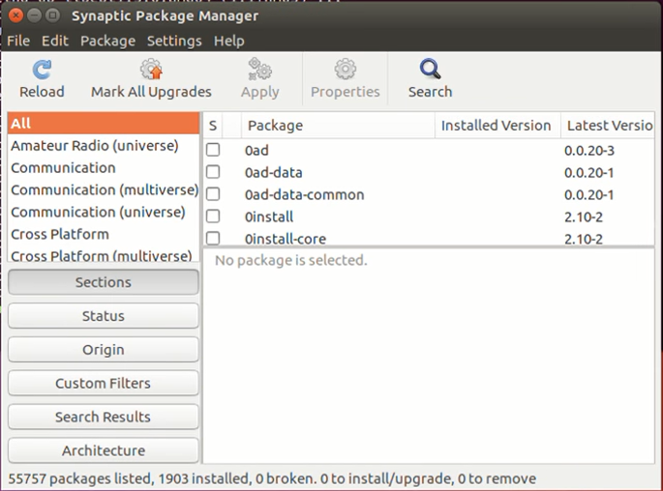The width and height of the screenshot is (663, 491).
Task: Click latest version of 0install-core
Action: [x=584, y=239]
